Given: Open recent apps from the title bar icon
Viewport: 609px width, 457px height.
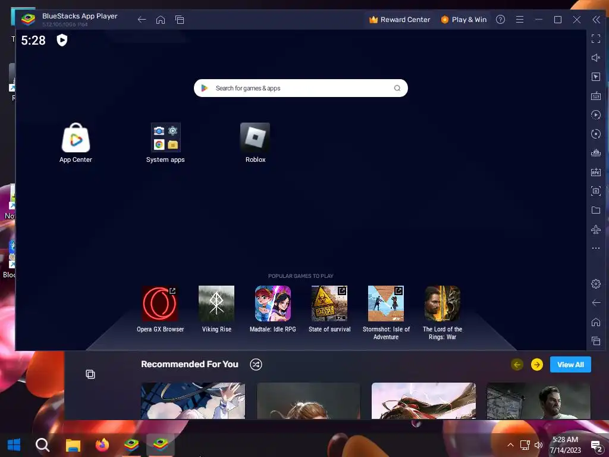Looking at the screenshot, I should coord(180,20).
